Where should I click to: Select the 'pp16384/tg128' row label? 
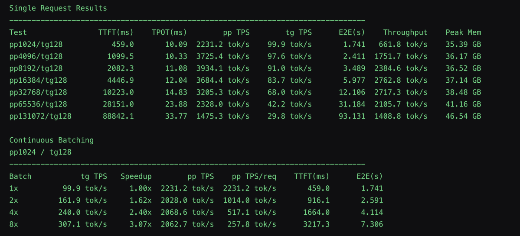38,80
